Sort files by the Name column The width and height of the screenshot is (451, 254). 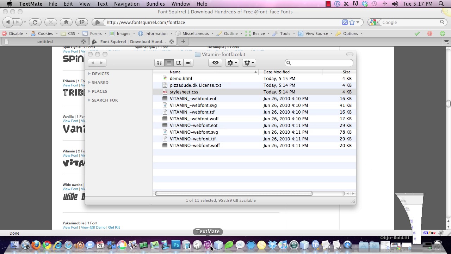click(206, 72)
